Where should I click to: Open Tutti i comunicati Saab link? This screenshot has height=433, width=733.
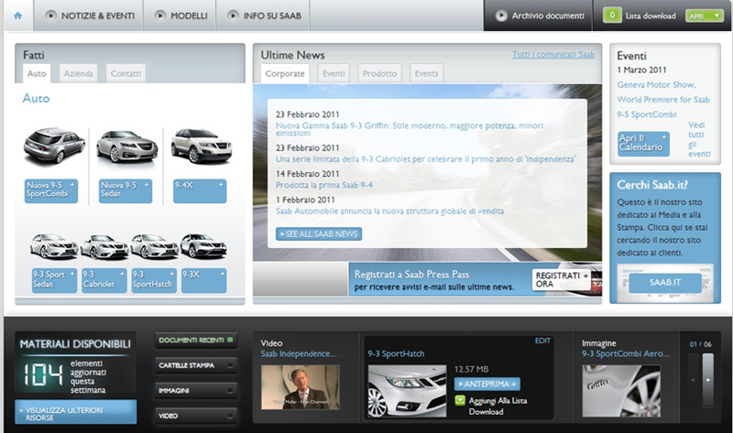point(553,54)
